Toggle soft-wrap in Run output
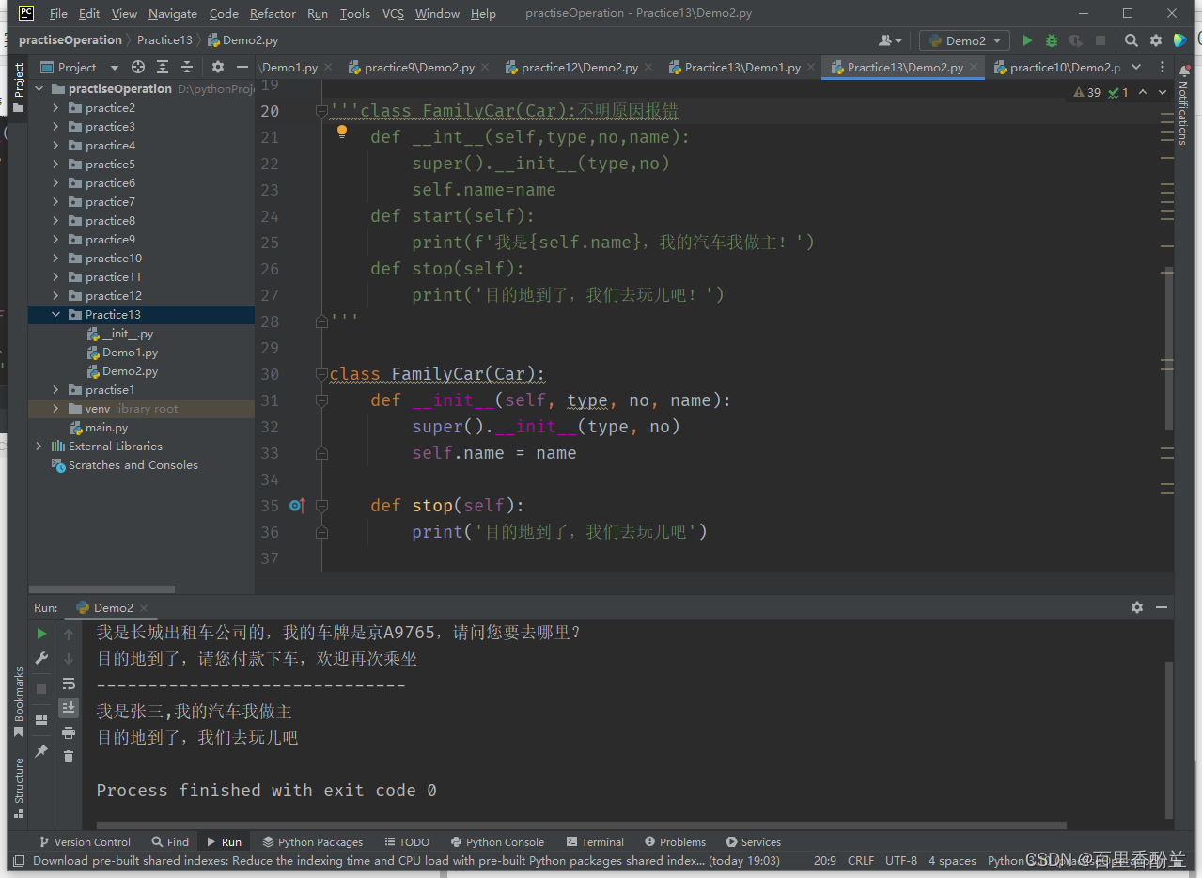 click(x=69, y=683)
